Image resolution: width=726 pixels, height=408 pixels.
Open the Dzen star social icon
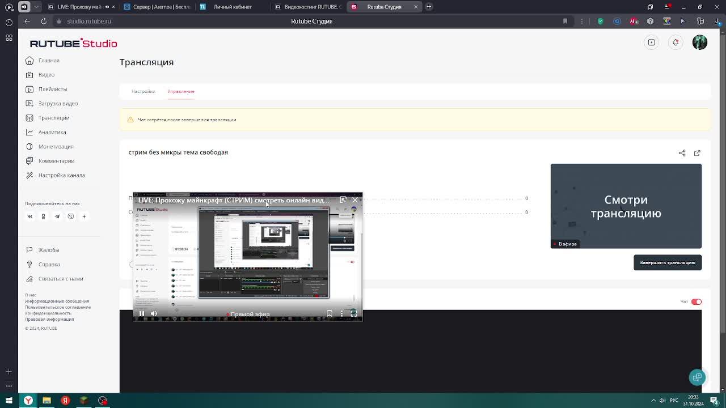coord(85,216)
